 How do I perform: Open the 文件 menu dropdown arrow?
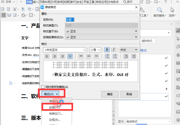pyautogui.click(x=14, y=2)
